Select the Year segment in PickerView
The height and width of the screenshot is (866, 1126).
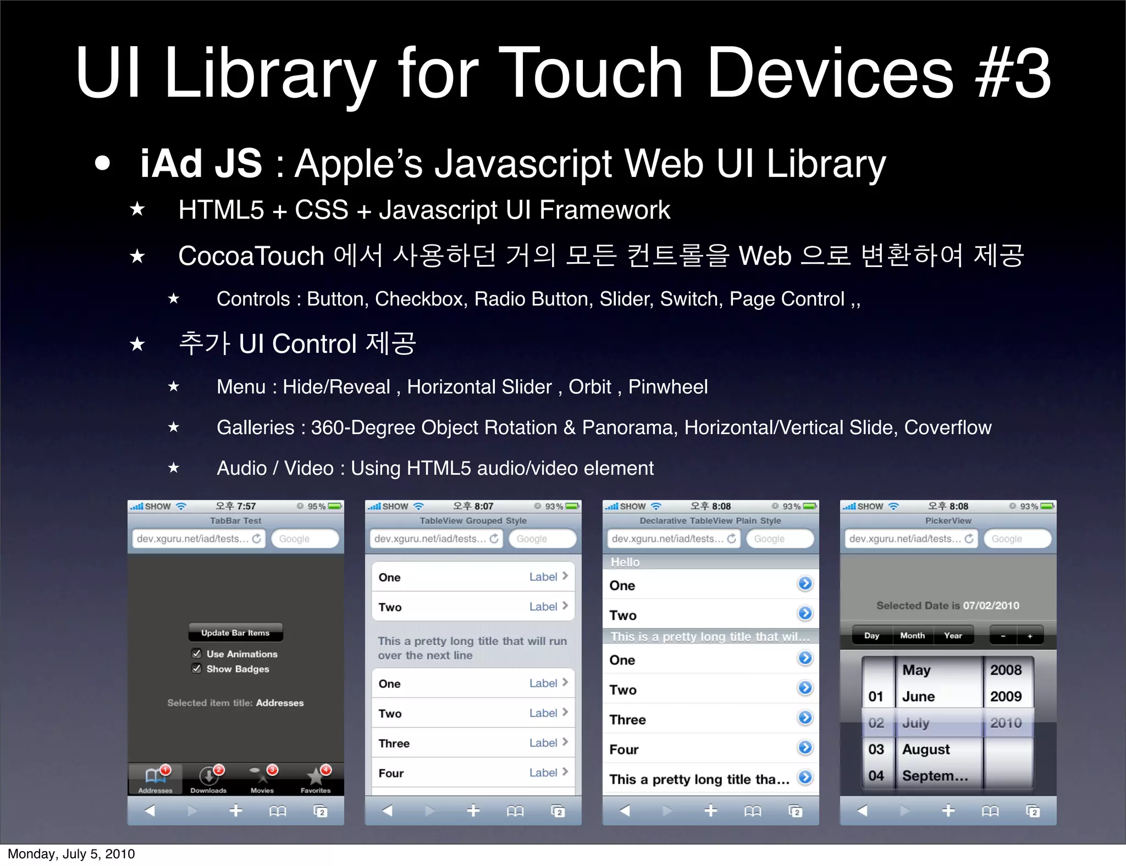point(953,635)
